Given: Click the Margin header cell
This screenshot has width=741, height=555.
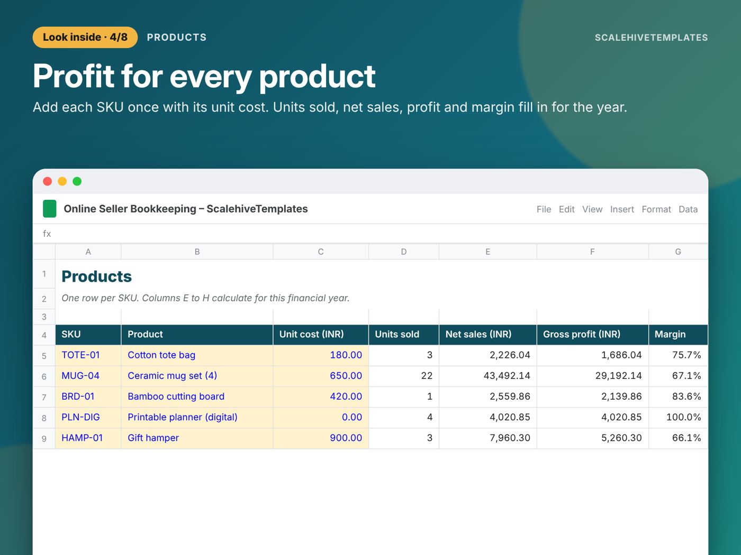Looking at the screenshot, I should pyautogui.click(x=678, y=335).
